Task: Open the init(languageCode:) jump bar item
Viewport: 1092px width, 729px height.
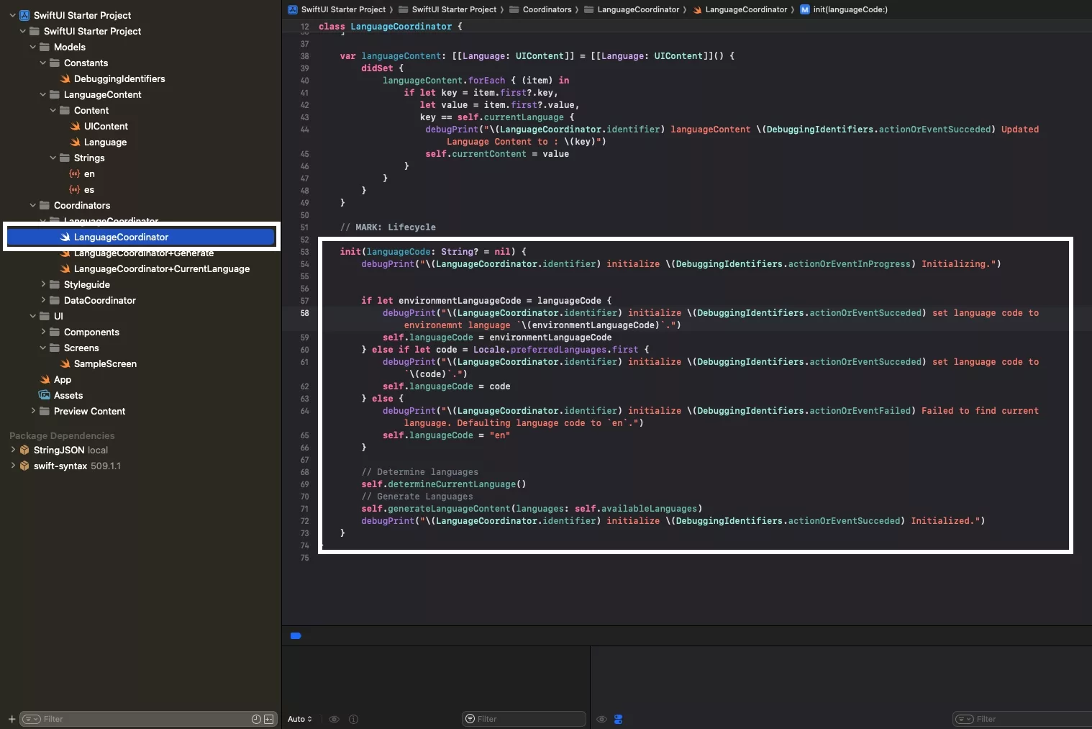Action: [x=844, y=9]
